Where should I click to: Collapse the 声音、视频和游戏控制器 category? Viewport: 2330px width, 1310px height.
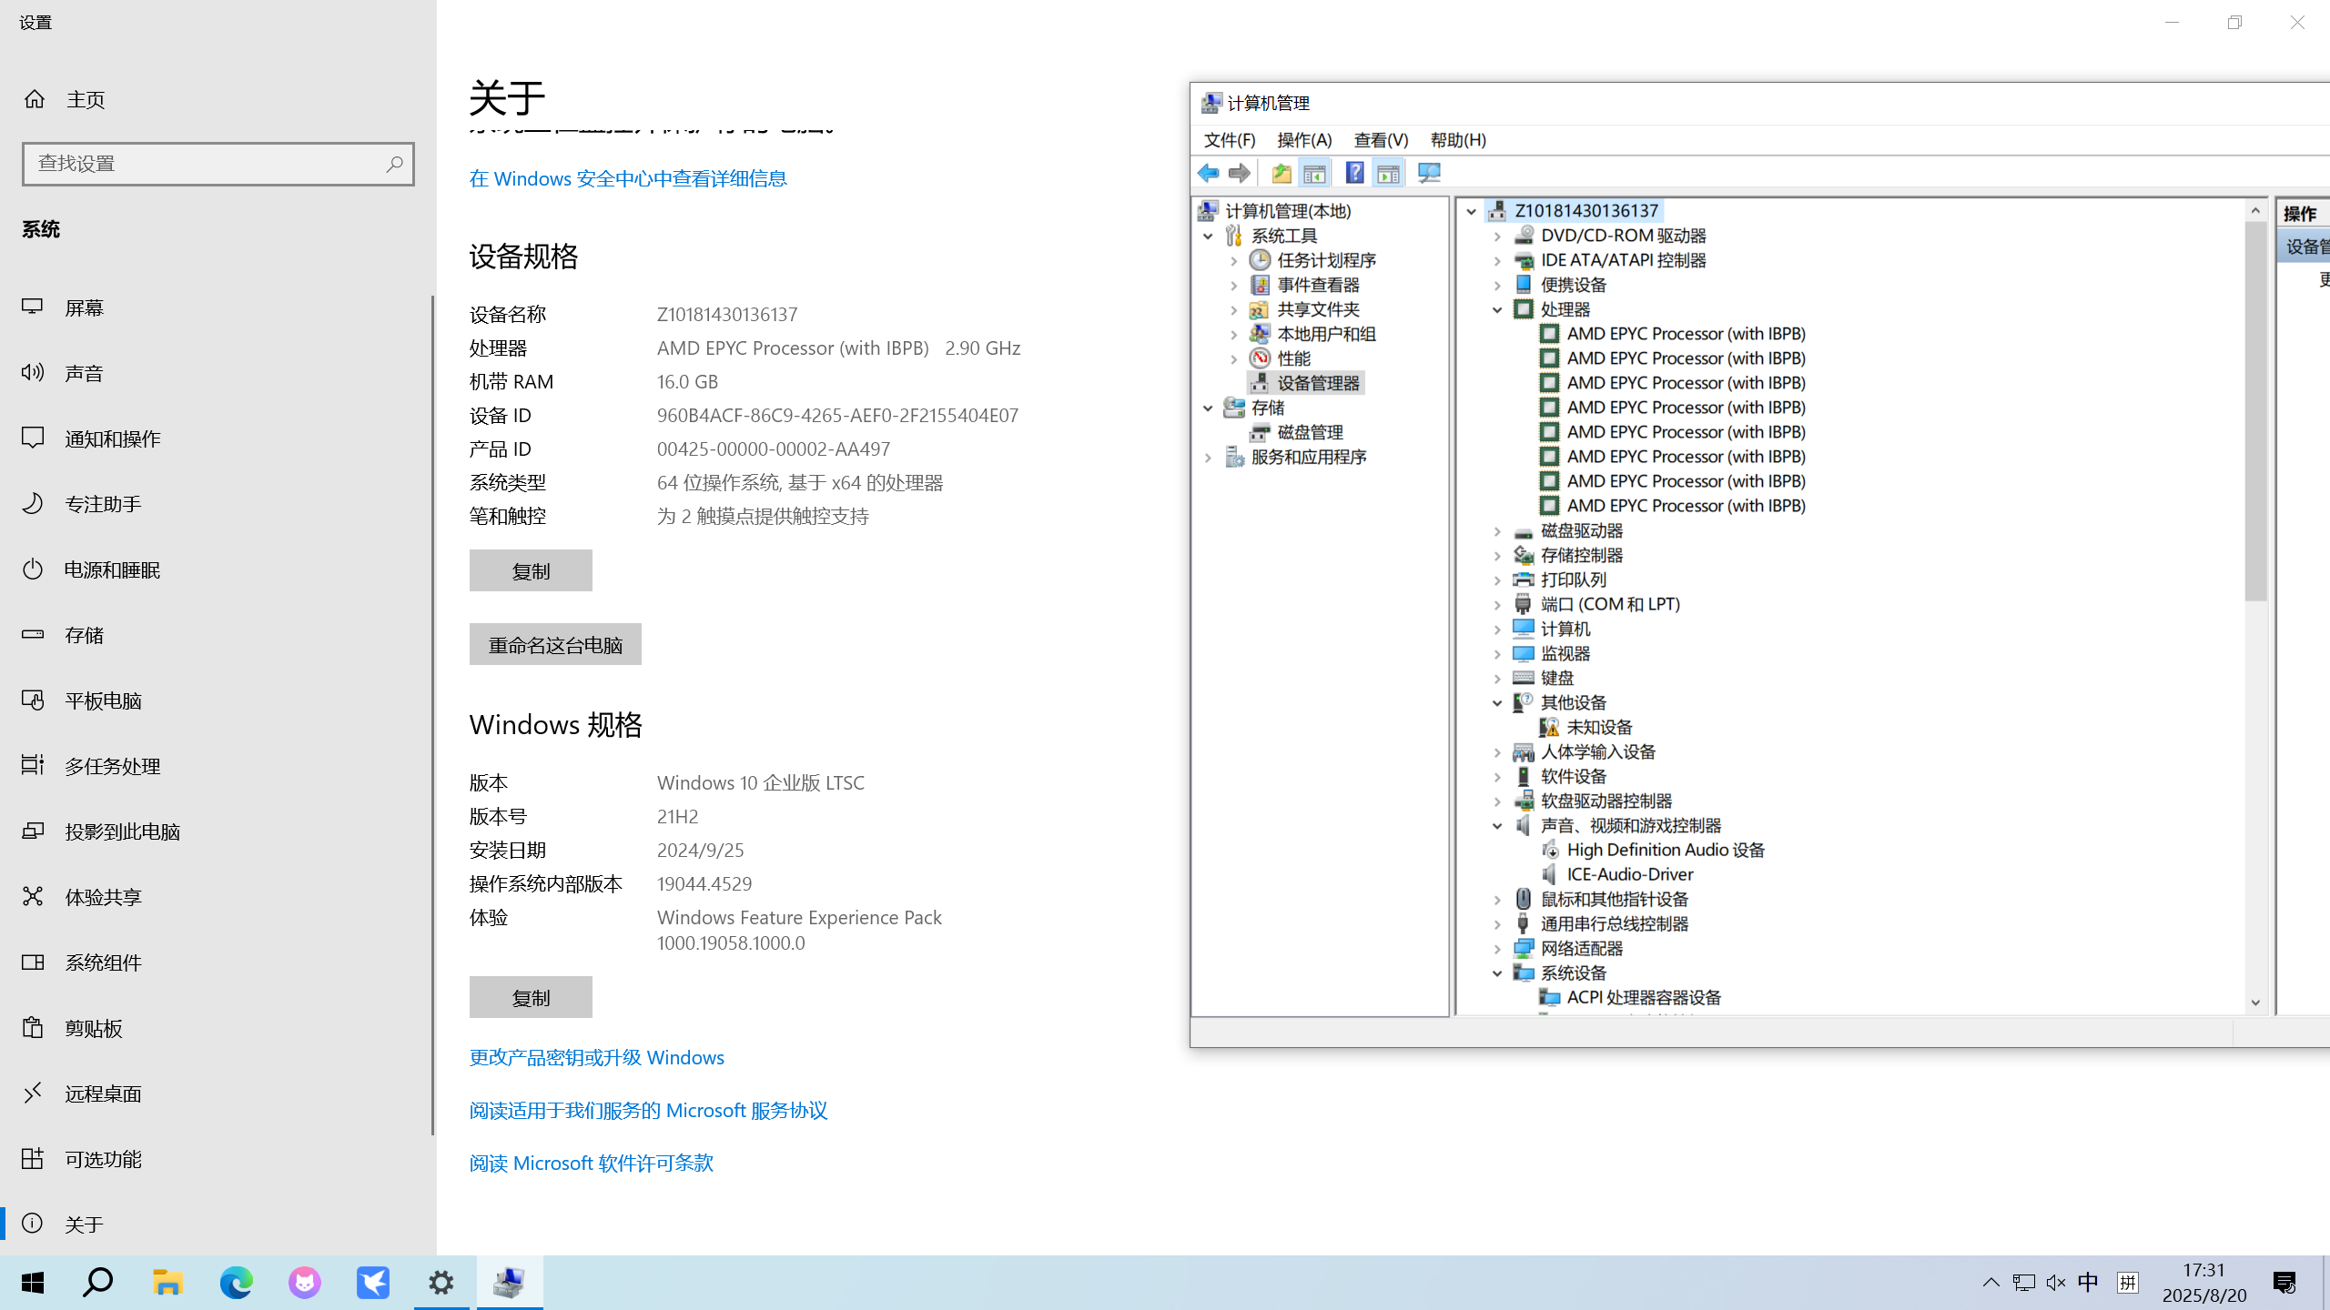(x=1497, y=825)
